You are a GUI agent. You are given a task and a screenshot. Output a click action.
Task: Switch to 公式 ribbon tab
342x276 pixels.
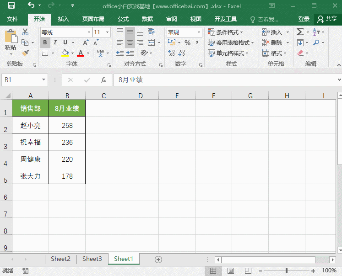(123, 19)
